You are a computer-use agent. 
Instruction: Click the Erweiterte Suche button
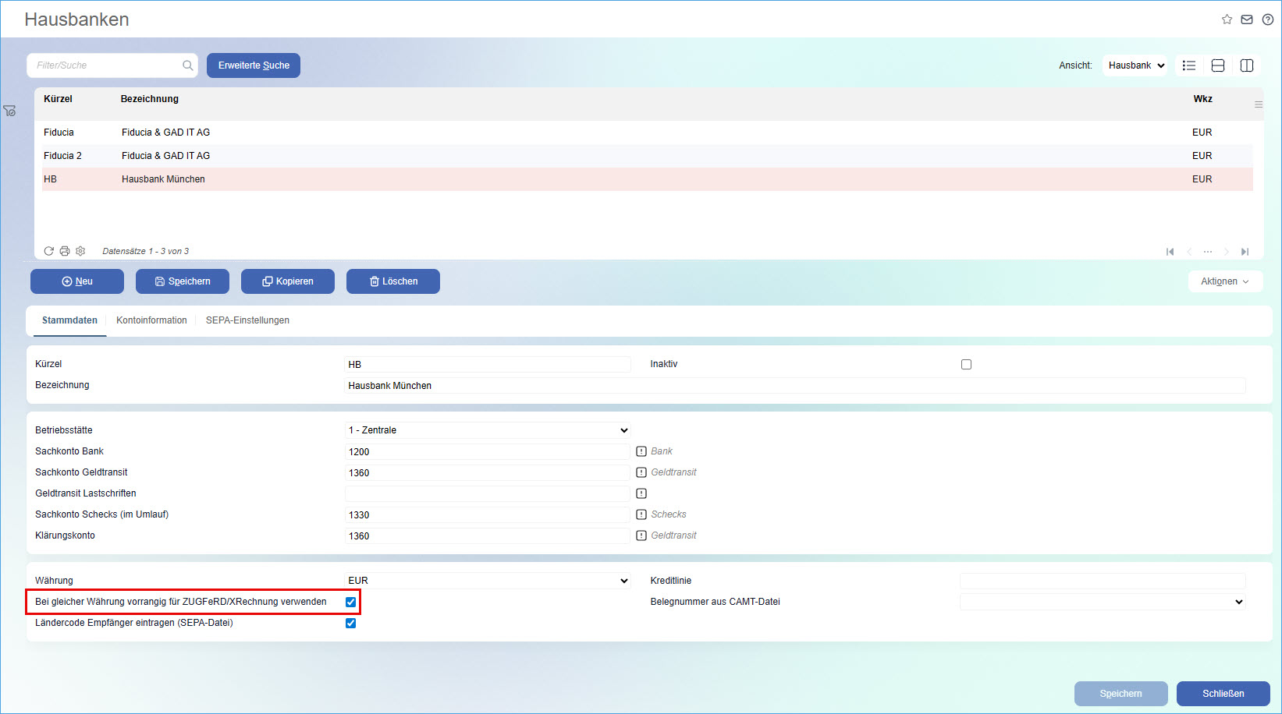point(254,65)
